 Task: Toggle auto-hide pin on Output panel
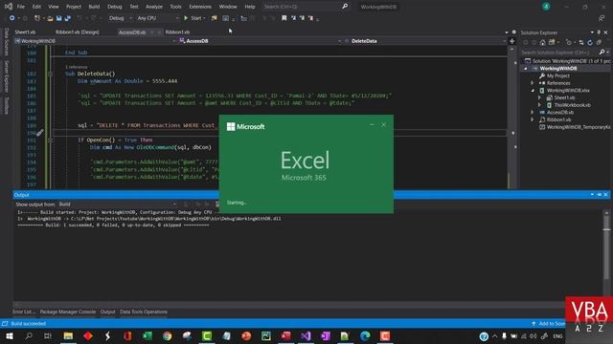[x=600, y=194]
